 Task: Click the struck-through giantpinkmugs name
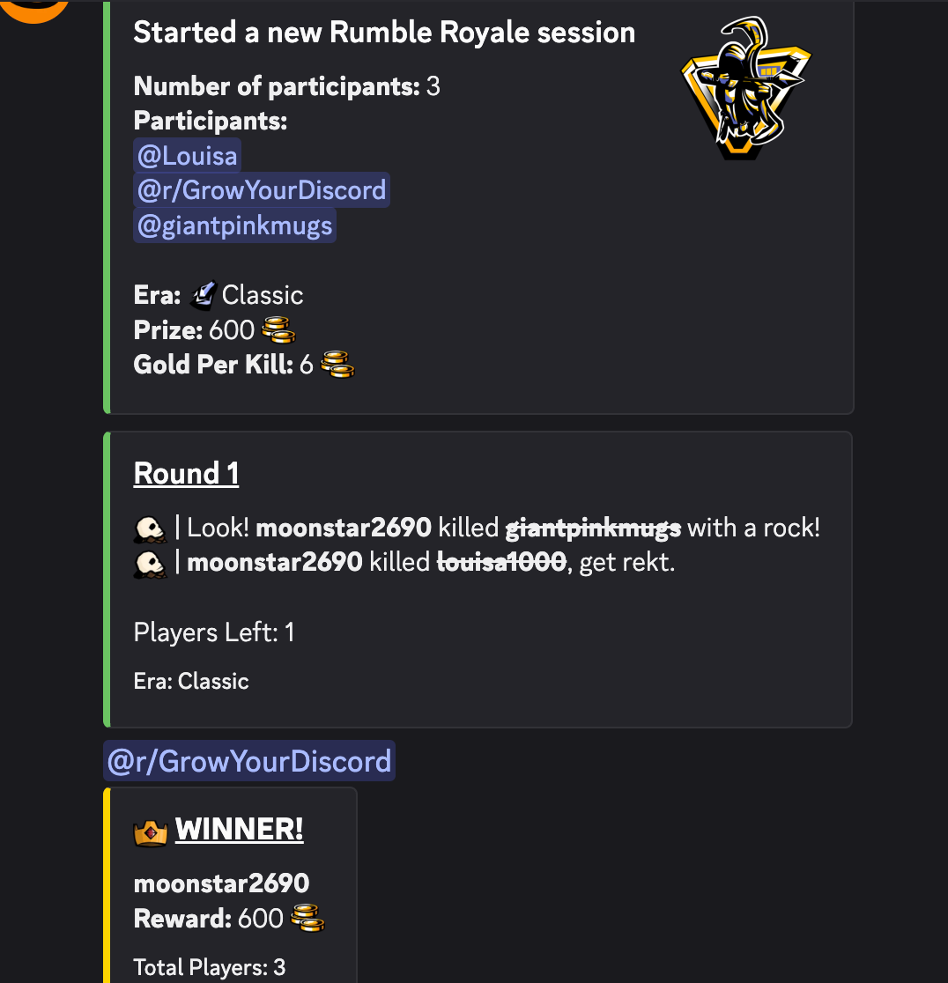[593, 528]
